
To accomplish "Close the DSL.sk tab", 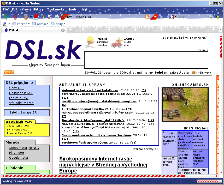I will coord(63,30).
